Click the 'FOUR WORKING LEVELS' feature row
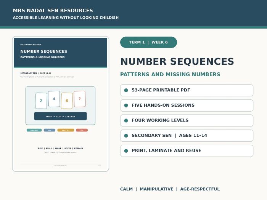Image resolution: width=267 pixels, height=200 pixels. pyautogui.click(x=187, y=120)
